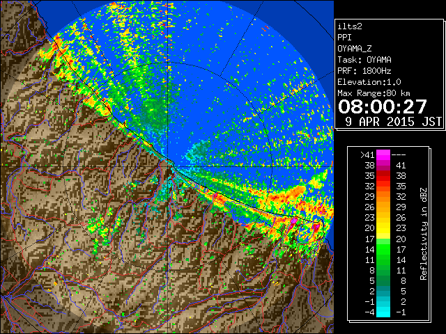This screenshot has height=334, width=446.
Task: Choose the 23 to 26 dBZ color band
Action: 383,218
